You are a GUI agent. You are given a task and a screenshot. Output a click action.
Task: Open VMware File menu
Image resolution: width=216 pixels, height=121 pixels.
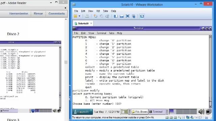(76, 11)
